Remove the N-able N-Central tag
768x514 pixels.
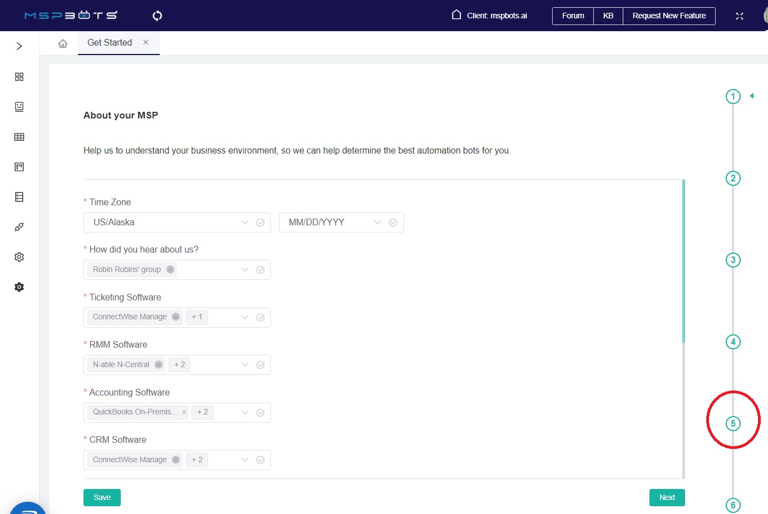tap(159, 364)
